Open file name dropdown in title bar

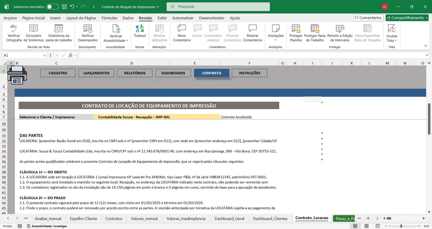click(158, 7)
